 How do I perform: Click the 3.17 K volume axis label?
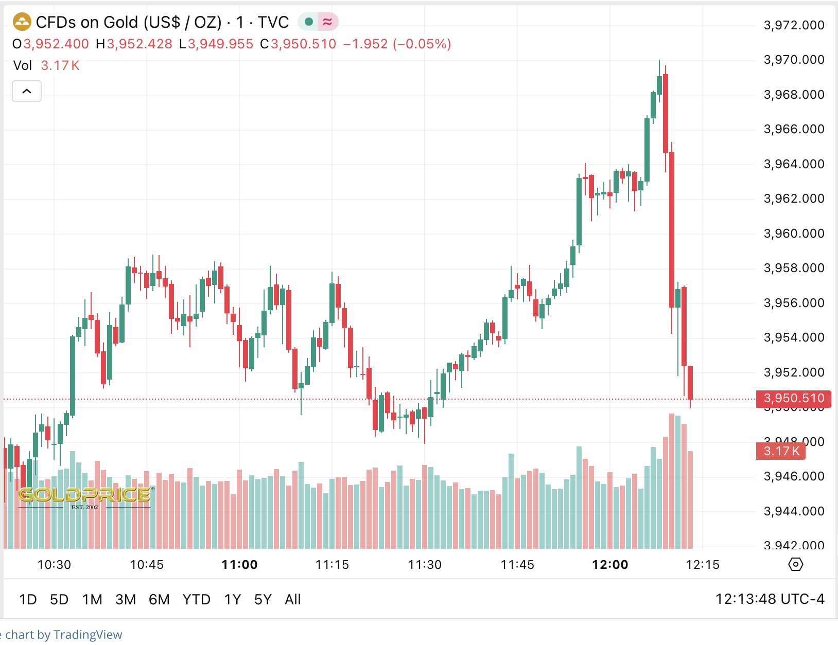pos(781,451)
